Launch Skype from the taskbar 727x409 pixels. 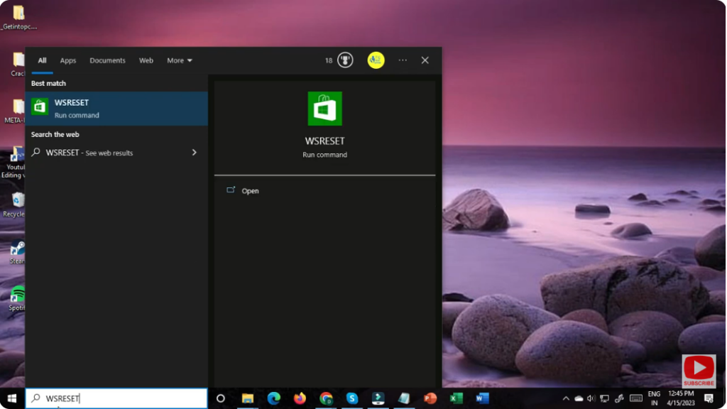[352, 398]
